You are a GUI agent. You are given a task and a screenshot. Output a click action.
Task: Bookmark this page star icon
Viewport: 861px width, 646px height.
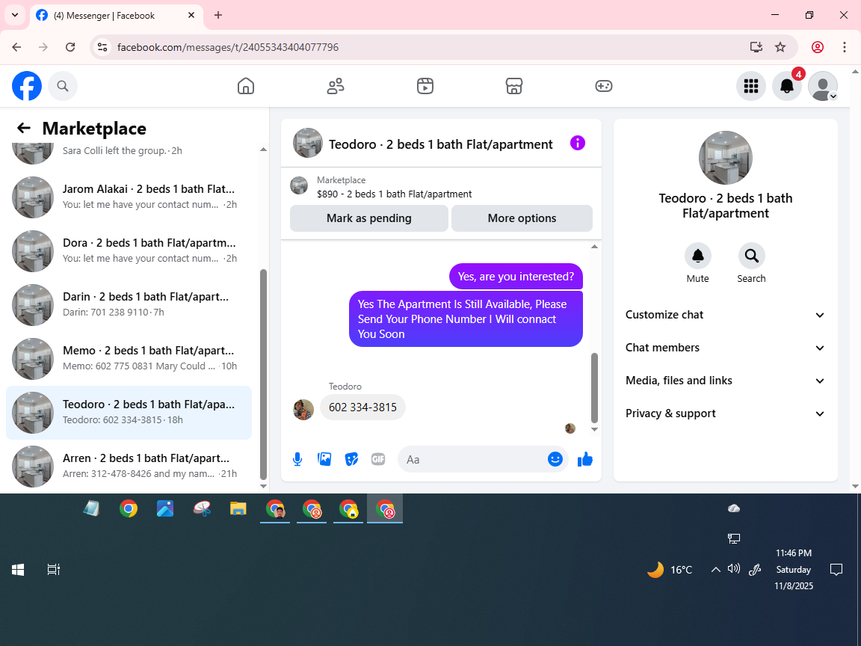(x=780, y=47)
